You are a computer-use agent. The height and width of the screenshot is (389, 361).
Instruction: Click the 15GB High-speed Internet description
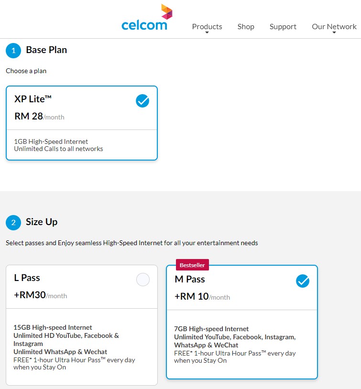53,327
